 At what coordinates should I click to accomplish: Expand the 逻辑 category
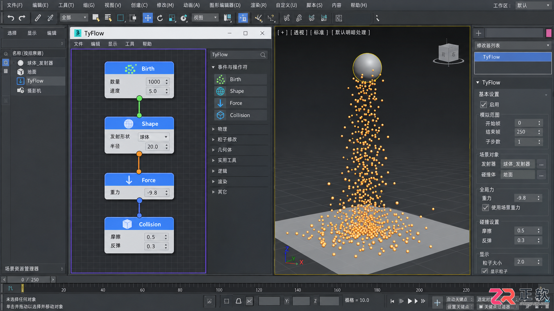click(x=213, y=171)
